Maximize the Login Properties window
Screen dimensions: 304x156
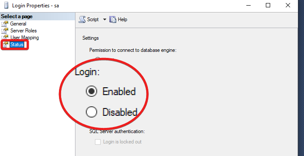point(268,5)
